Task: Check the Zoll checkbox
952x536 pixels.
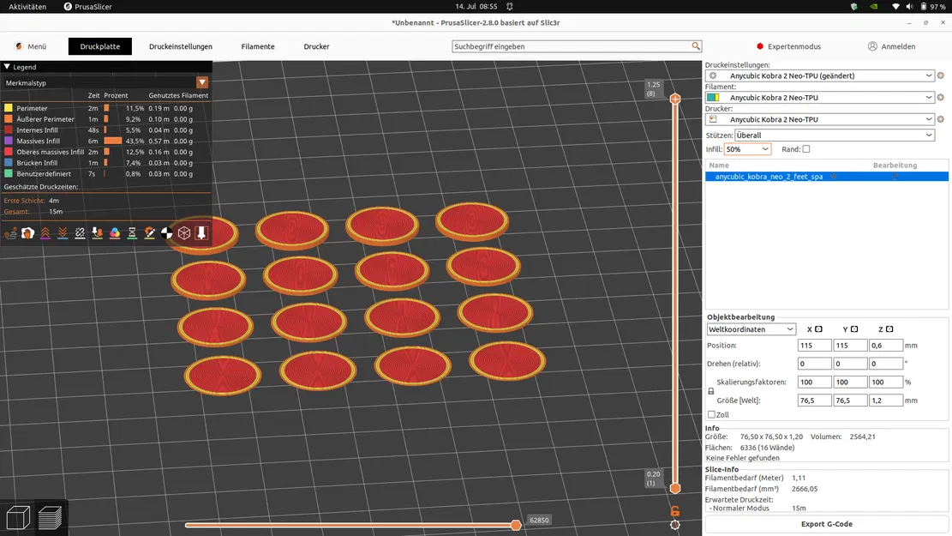Action: 711,414
